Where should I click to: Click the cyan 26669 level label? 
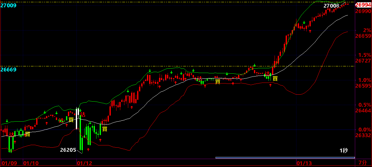pyautogui.click(x=8, y=70)
